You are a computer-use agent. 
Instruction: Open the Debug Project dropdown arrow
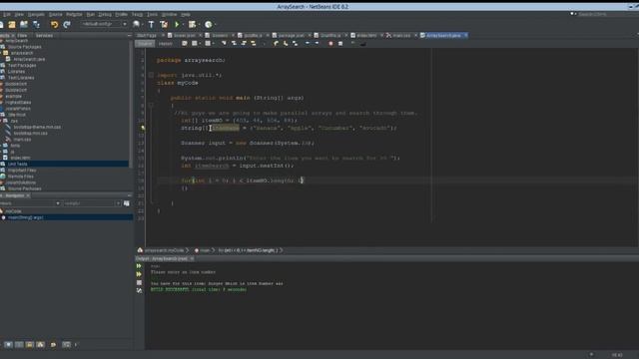pyautogui.click(x=199, y=24)
